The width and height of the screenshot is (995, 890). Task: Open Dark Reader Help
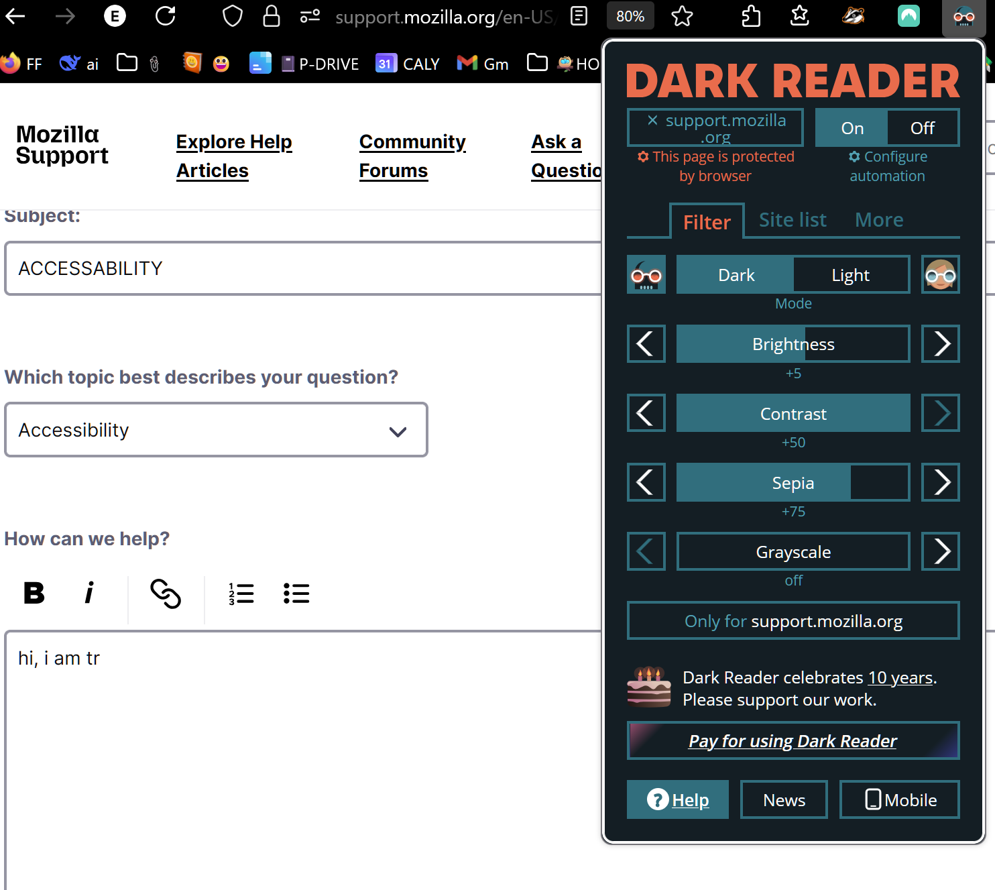678,799
